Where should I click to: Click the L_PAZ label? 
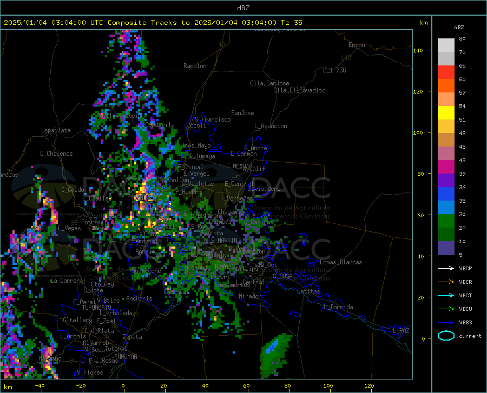click(x=401, y=331)
